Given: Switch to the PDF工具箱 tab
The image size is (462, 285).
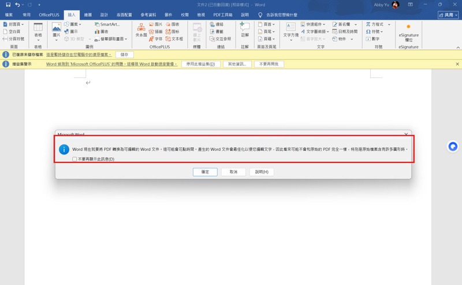Looking at the screenshot, I should click(223, 15).
